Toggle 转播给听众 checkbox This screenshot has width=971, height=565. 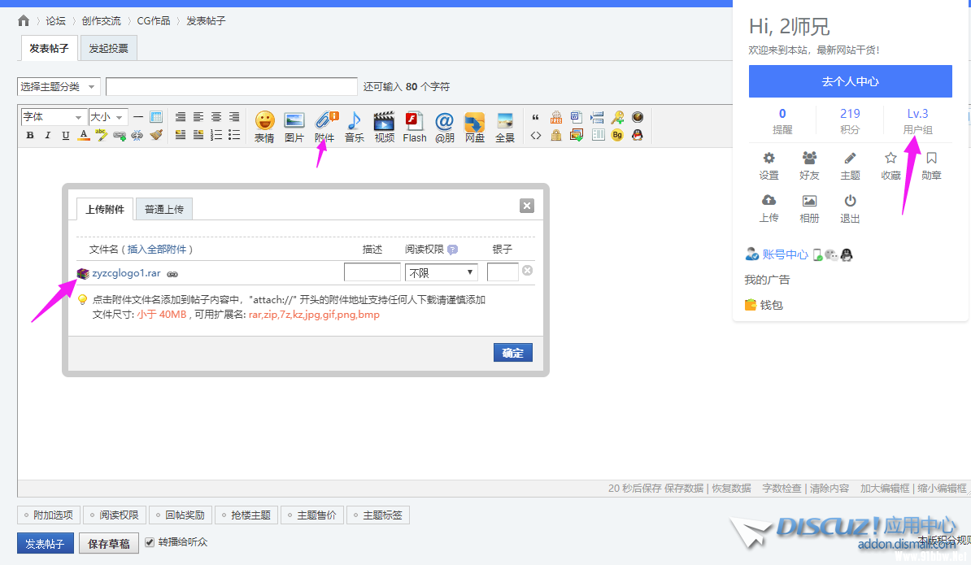coord(150,542)
